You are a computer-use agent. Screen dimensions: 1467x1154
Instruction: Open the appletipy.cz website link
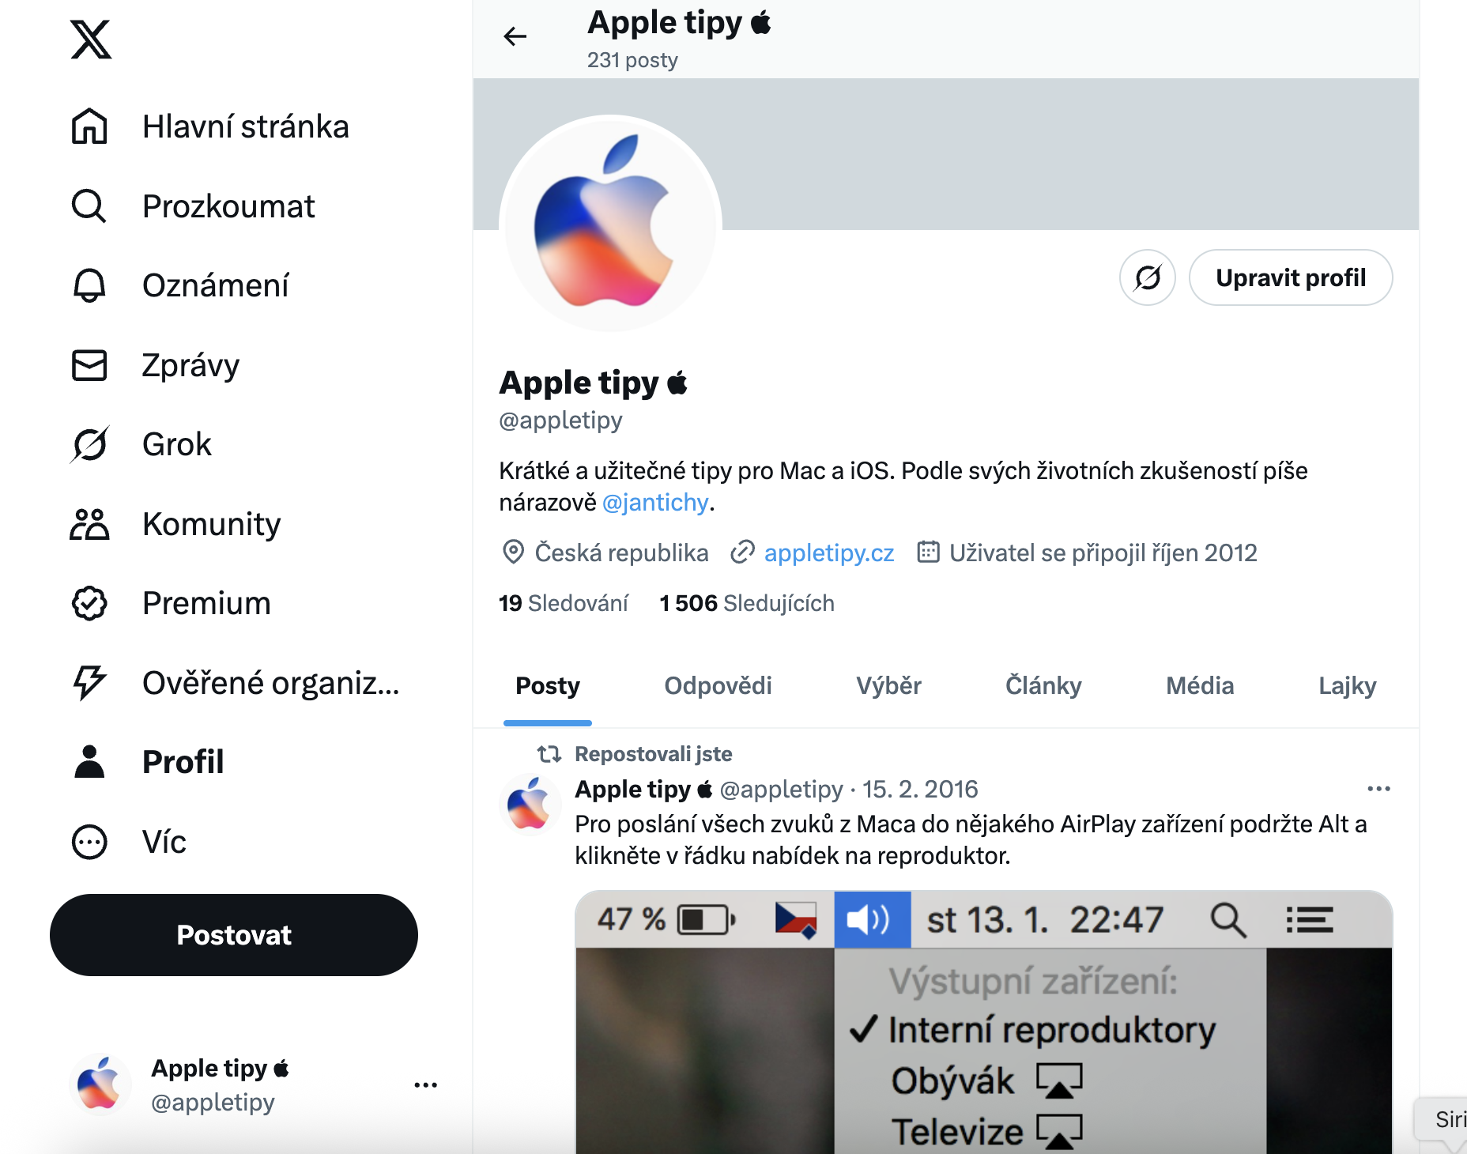coord(829,552)
